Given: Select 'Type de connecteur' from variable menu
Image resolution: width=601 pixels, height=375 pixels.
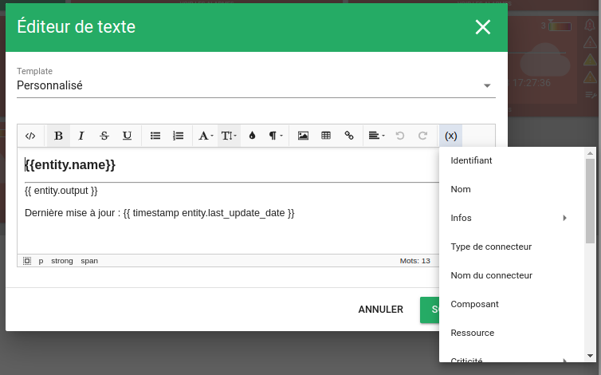Looking at the screenshot, I should click(x=491, y=247).
